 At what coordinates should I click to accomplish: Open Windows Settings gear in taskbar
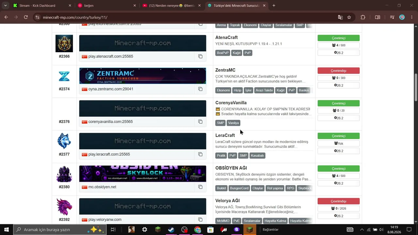[x=145, y=229]
